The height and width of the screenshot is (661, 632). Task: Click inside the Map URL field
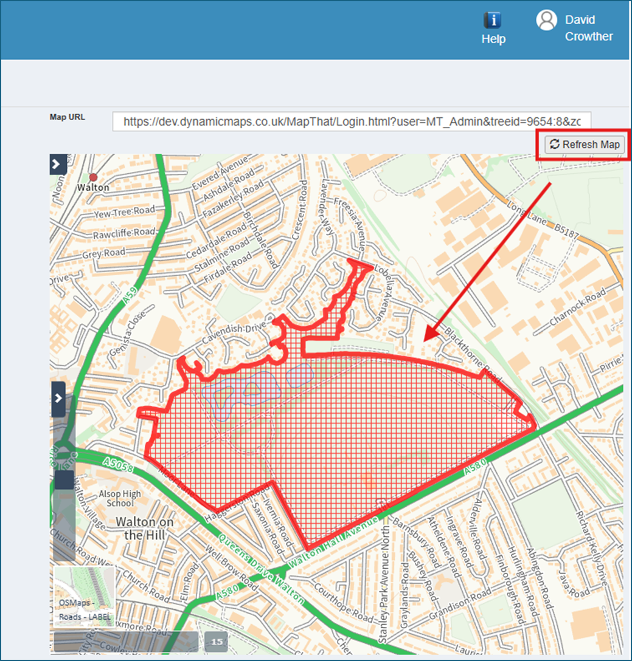click(351, 122)
